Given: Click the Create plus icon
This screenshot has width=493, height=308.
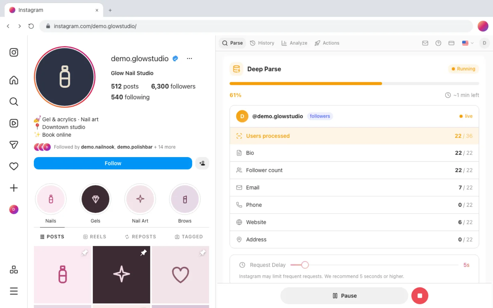Looking at the screenshot, I should [x=14, y=188].
